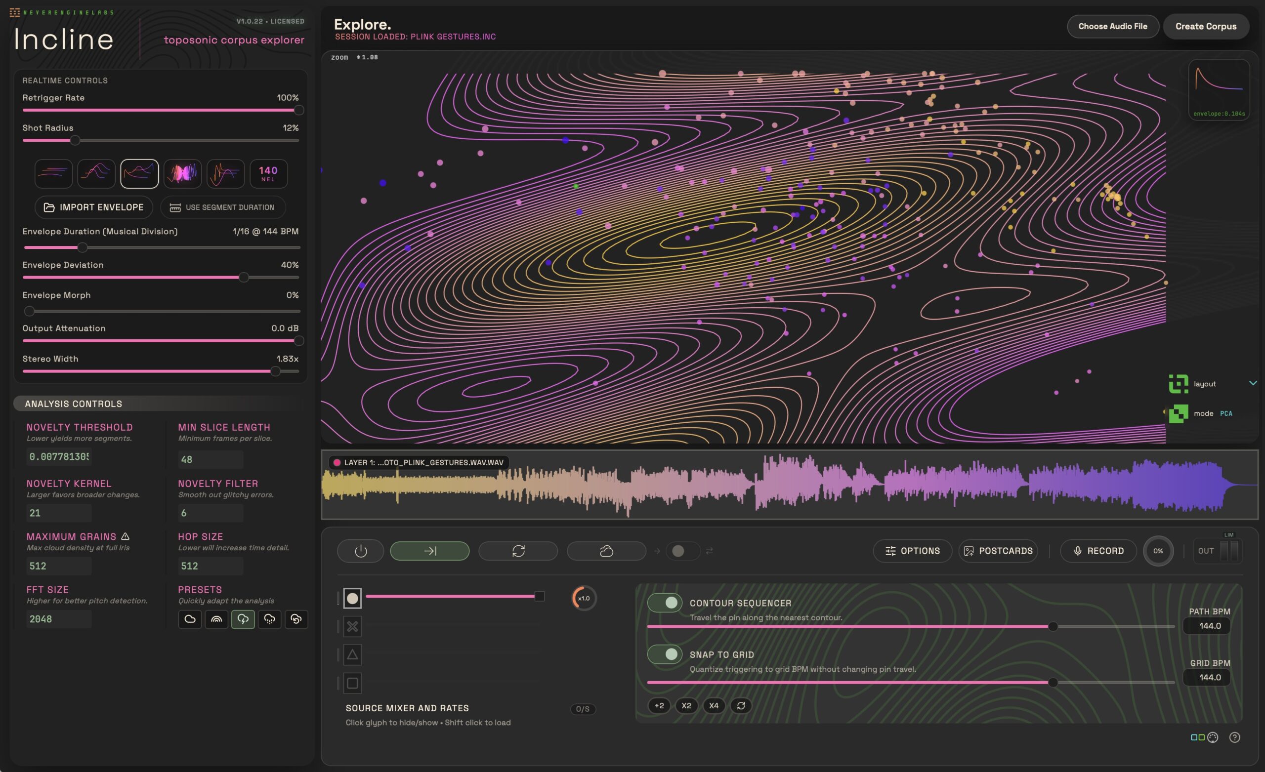1265x772 pixels.
Task: Toggle Snap to Grid
Action: (x=665, y=654)
